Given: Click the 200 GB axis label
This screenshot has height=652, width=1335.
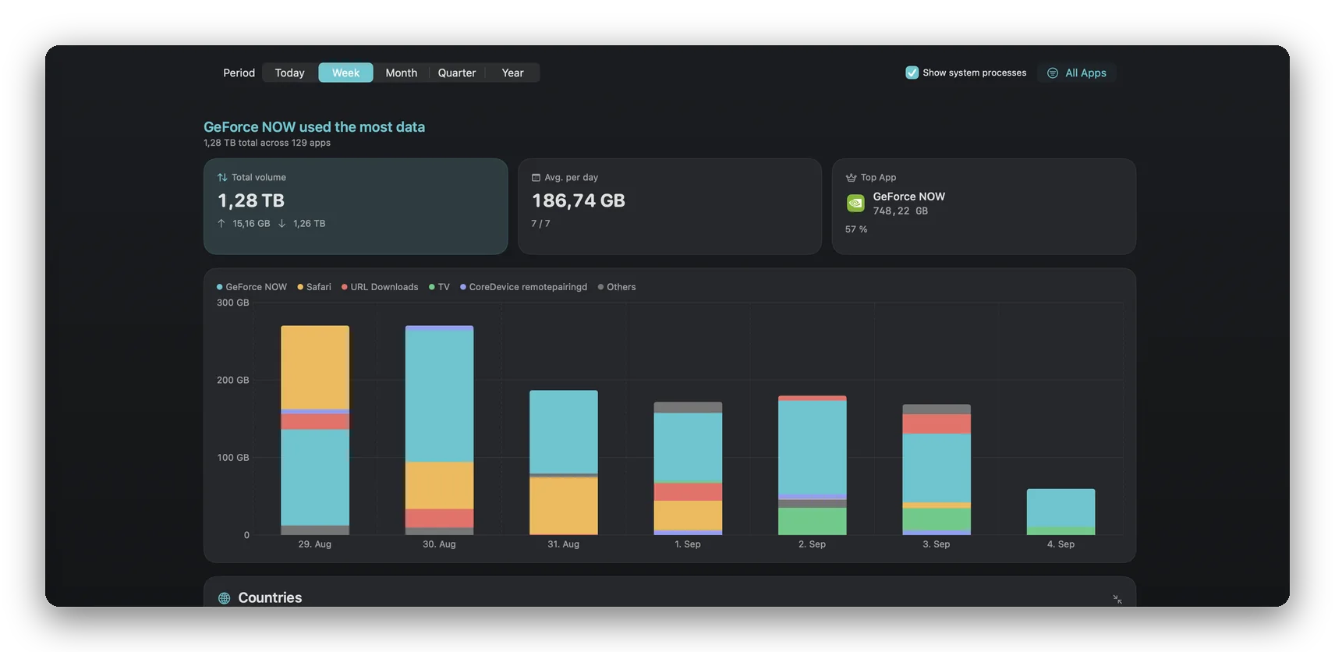Looking at the screenshot, I should click(x=233, y=380).
